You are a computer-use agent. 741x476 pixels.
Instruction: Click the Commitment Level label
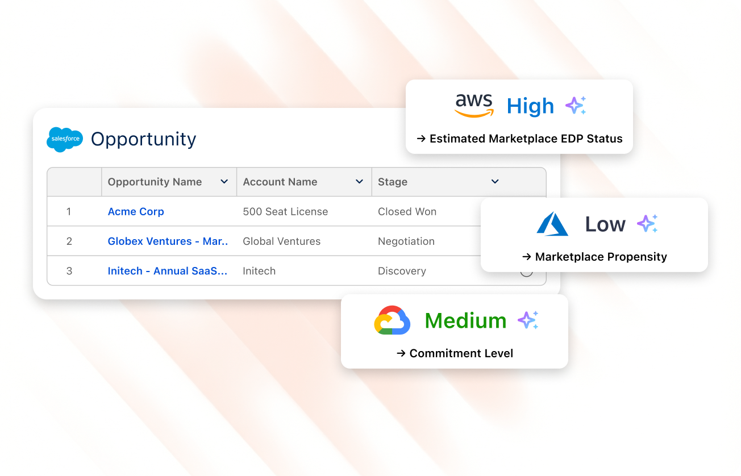point(461,353)
